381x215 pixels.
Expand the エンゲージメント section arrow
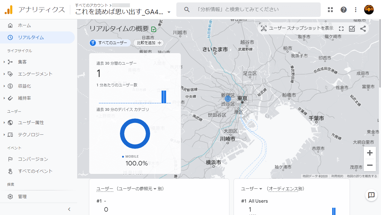coord(4,74)
